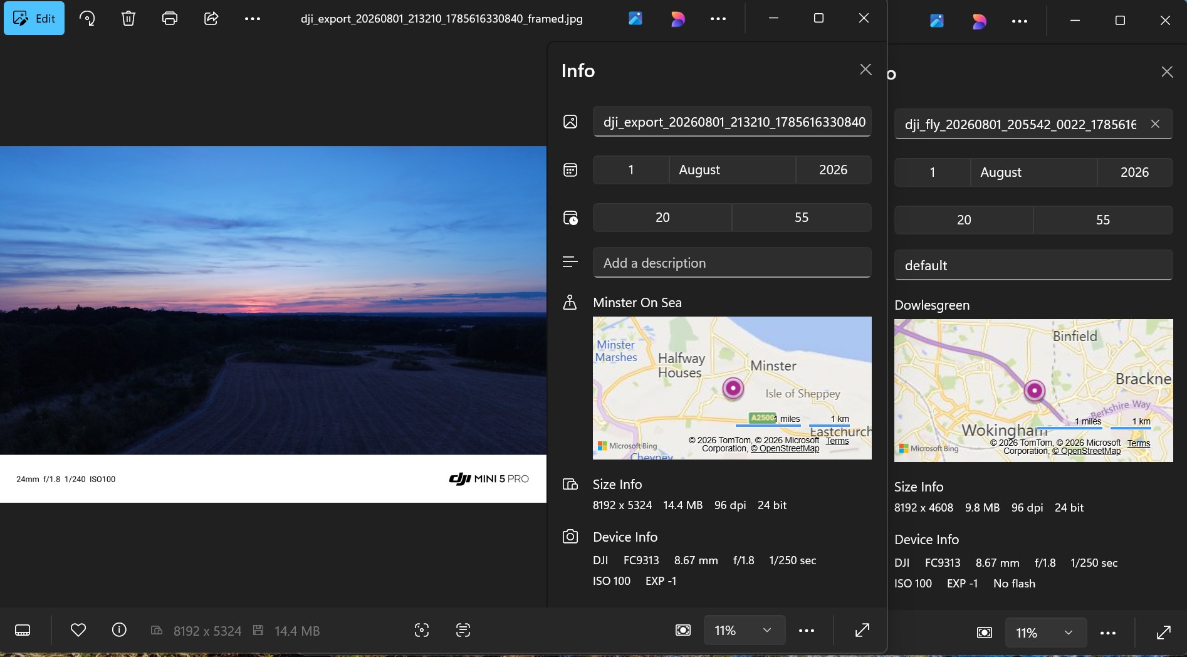Select the 2026 year field in front Info

click(834, 170)
